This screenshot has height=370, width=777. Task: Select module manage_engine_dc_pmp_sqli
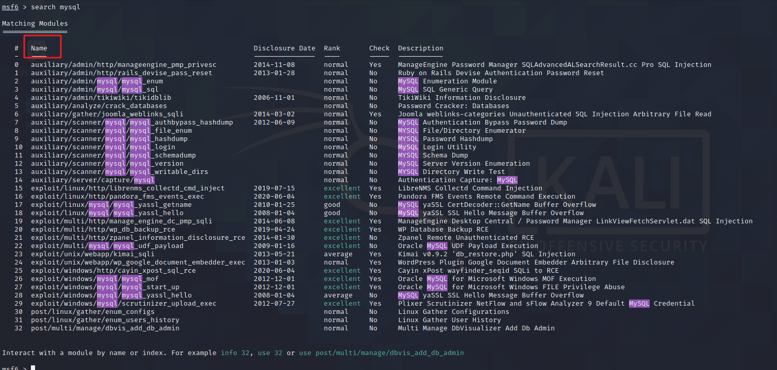point(122,221)
